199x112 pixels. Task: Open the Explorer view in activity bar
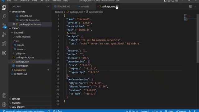(4, 7)
